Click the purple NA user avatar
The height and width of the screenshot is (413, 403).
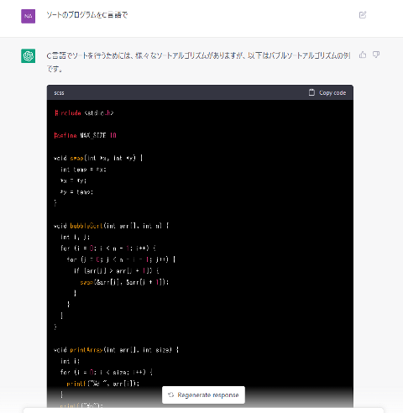[29, 16]
